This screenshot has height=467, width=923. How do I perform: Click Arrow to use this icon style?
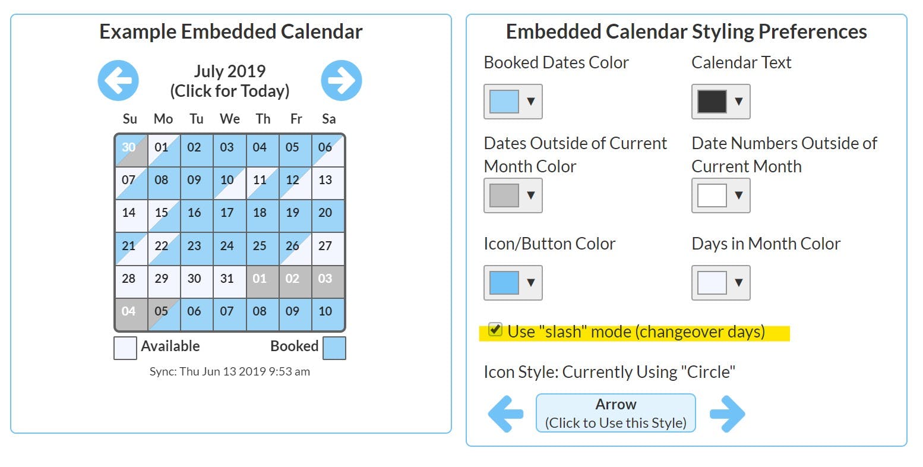click(615, 412)
